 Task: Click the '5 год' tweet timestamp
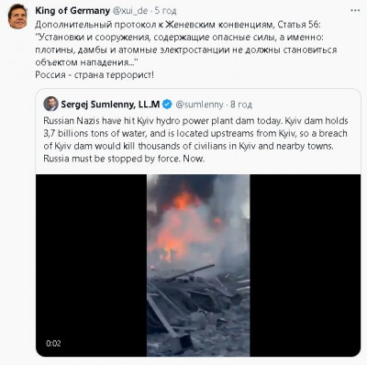165,11
